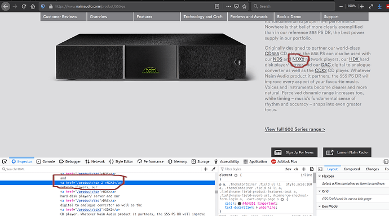Click the browser Search field
The image size is (389, 216).
pyautogui.click(x=293, y=6)
